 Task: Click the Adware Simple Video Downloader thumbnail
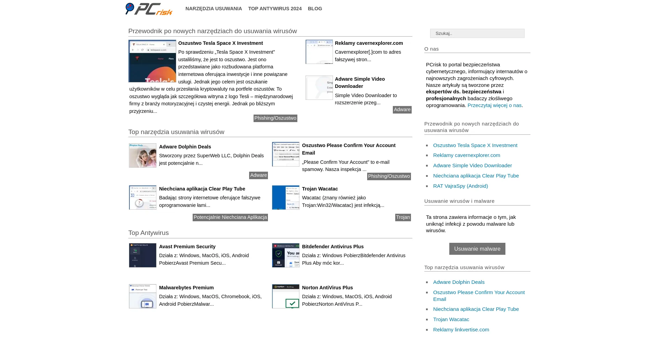(319, 88)
